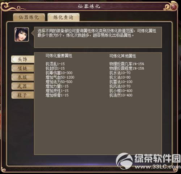
Task: Select the 项链 equipment category
Action: (23, 68)
